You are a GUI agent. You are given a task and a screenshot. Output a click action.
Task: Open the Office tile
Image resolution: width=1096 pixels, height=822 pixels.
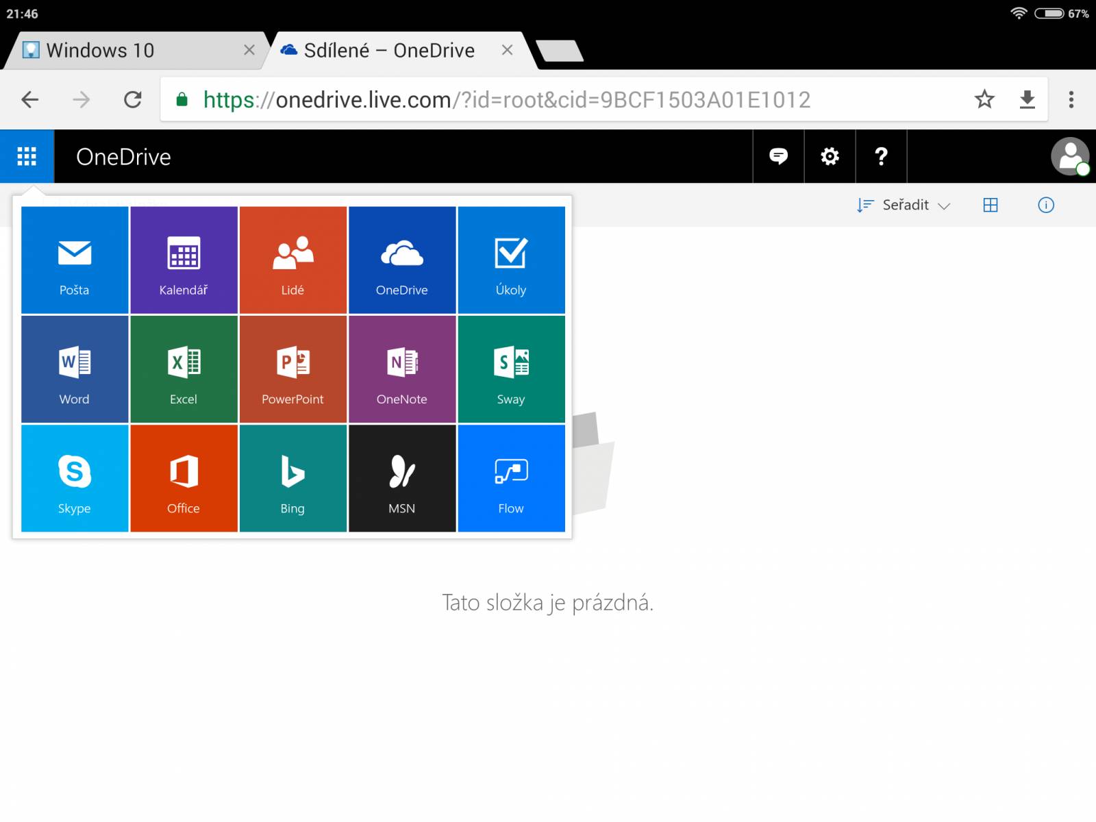tap(184, 478)
